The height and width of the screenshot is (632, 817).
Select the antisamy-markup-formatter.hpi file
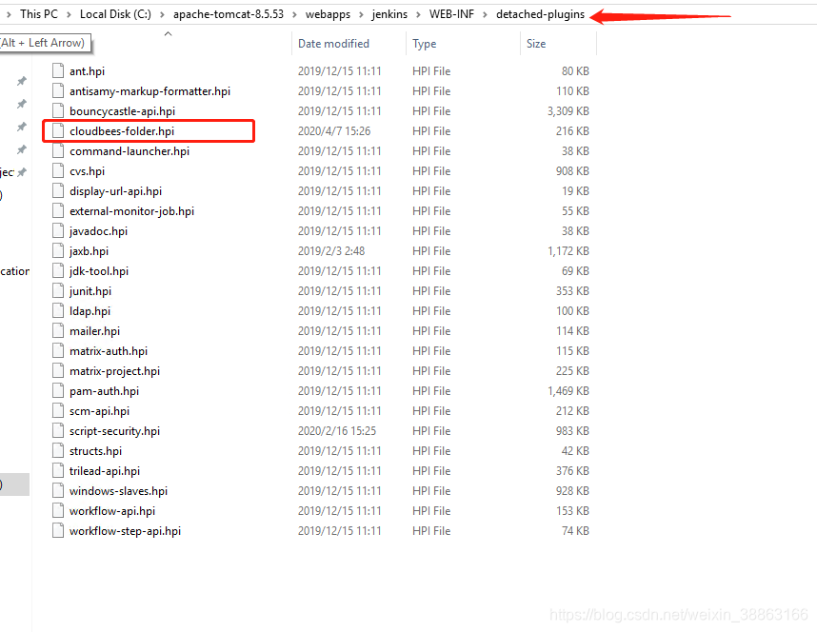pos(150,91)
